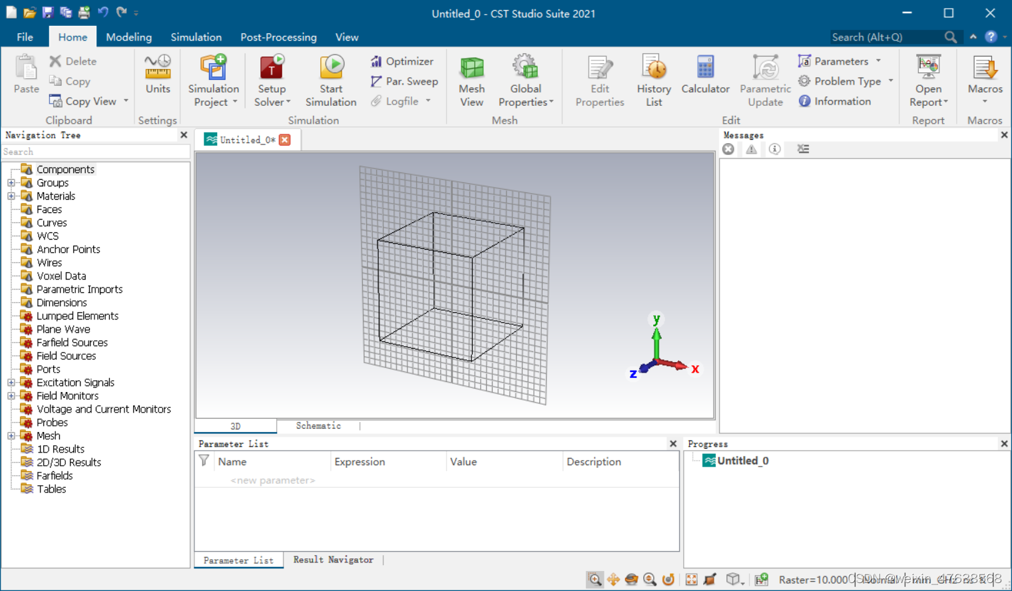Click the Print icon in title bar
Image resolution: width=1012 pixels, height=591 pixels.
pyautogui.click(x=84, y=13)
